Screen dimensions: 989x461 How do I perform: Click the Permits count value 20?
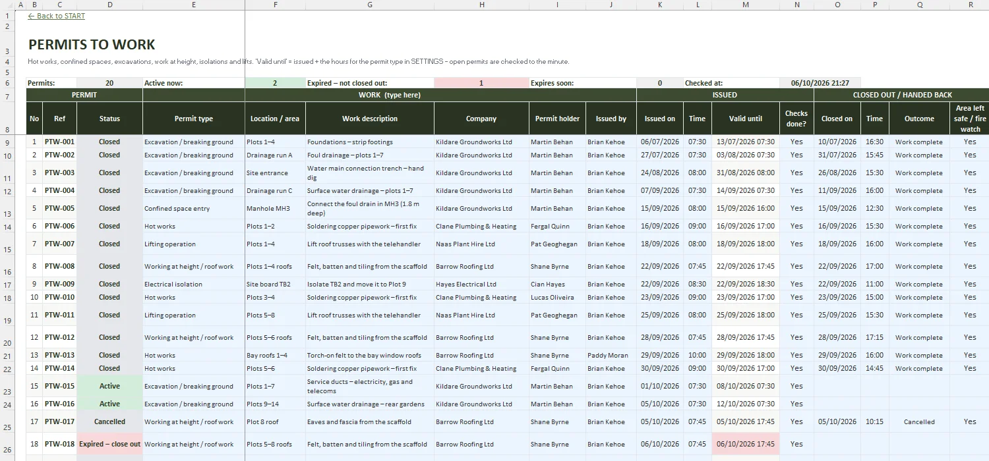coord(109,83)
